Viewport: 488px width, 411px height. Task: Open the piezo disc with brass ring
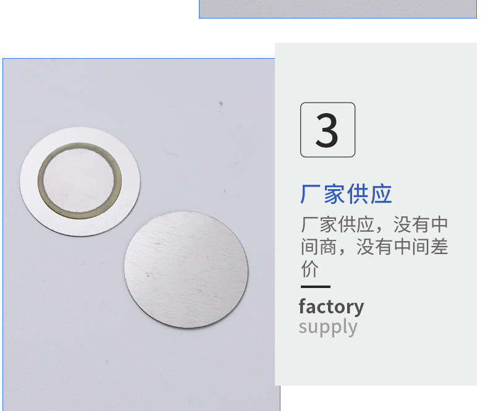(80, 181)
